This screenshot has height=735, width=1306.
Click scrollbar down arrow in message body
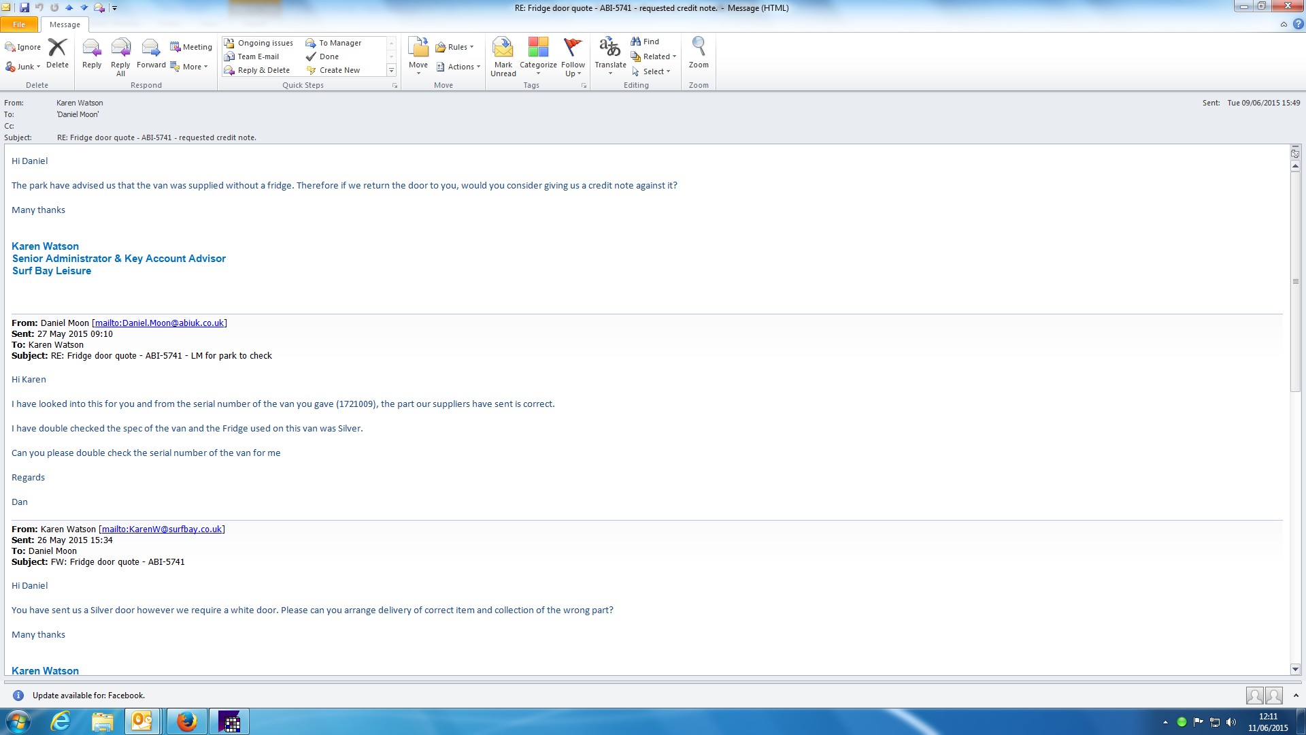1295,669
